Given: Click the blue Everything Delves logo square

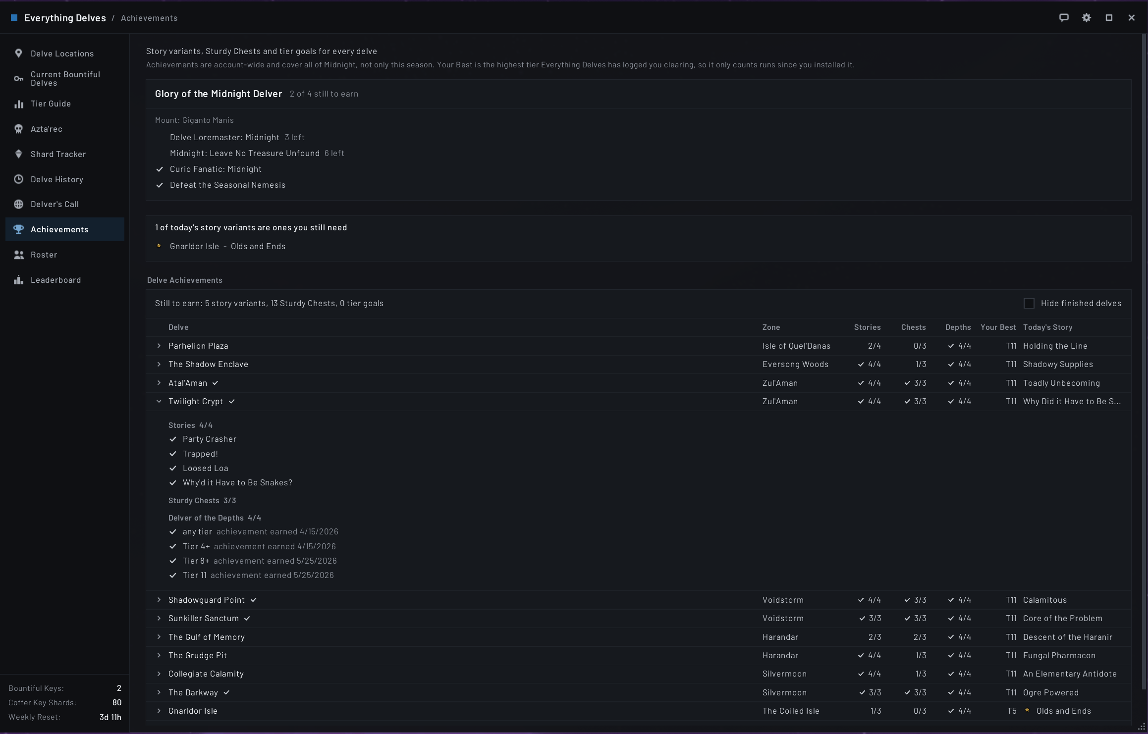Looking at the screenshot, I should tap(14, 18).
